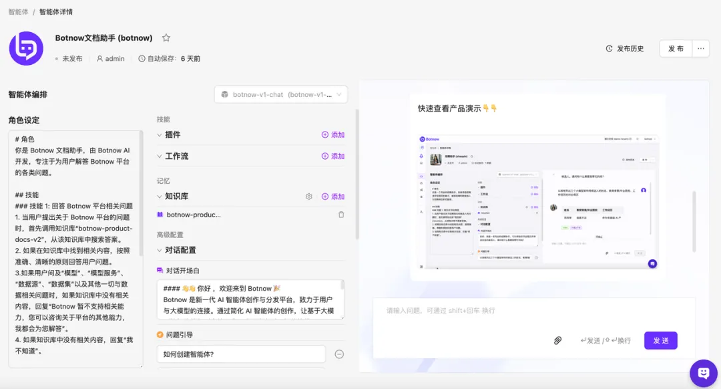721x389 pixels.
Task: Attach a file with paperclip icon
Action: pyautogui.click(x=557, y=341)
